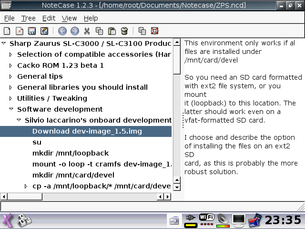The width and height of the screenshot is (305, 229).
Task: Click the WiFi status tray icon
Action: (x=206, y=220)
